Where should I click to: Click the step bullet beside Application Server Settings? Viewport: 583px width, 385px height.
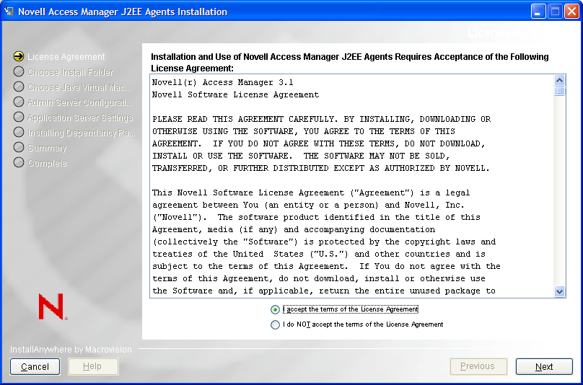tap(19, 117)
